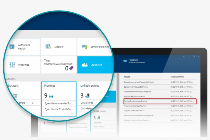
Task: Open Linked services heading in background tile
Action: click(x=100, y=111)
